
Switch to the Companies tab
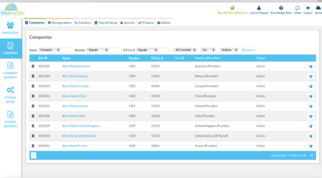(35, 23)
